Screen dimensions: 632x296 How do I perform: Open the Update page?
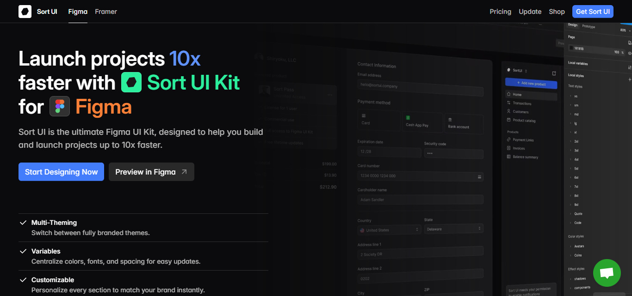(x=530, y=12)
